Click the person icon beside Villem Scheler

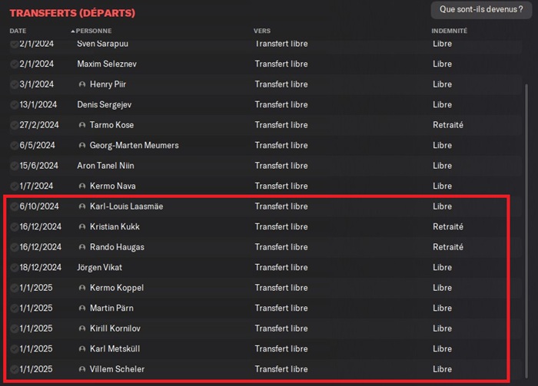pyautogui.click(x=82, y=369)
